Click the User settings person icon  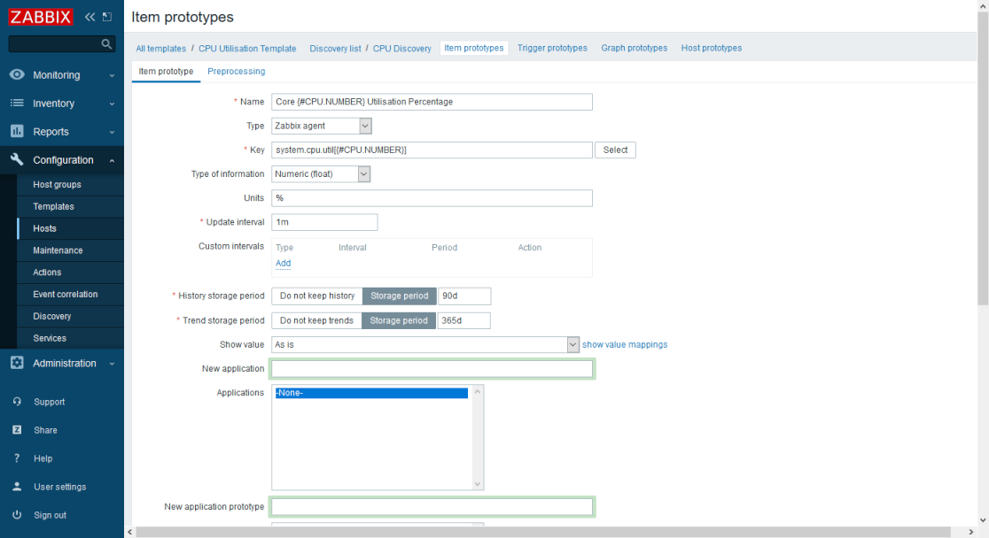pos(17,487)
